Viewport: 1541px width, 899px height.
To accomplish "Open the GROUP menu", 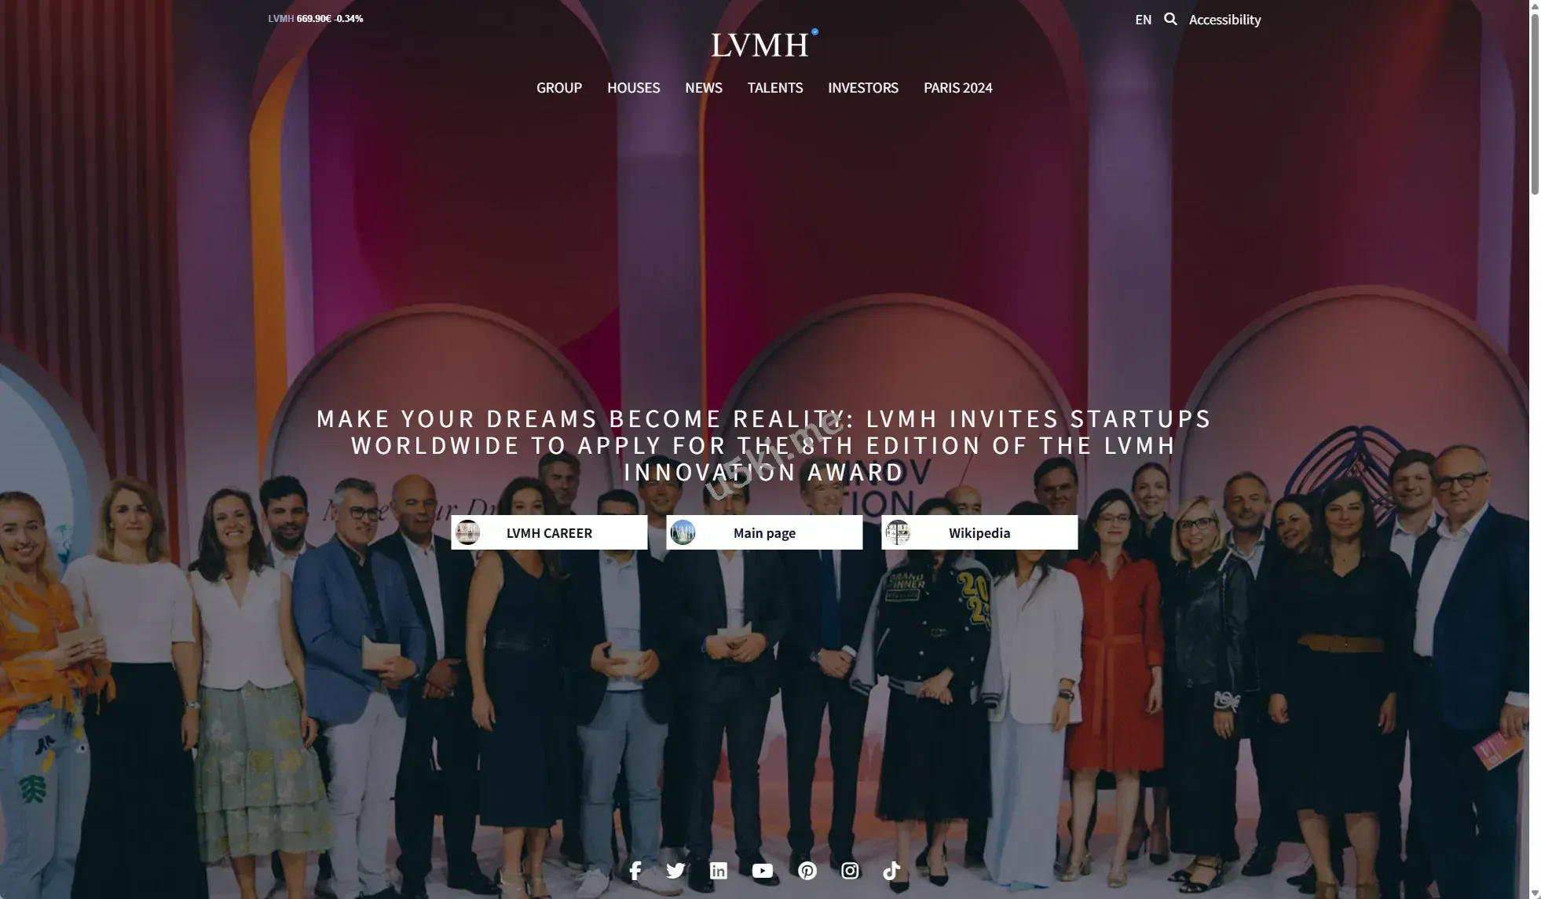I will coord(559,88).
